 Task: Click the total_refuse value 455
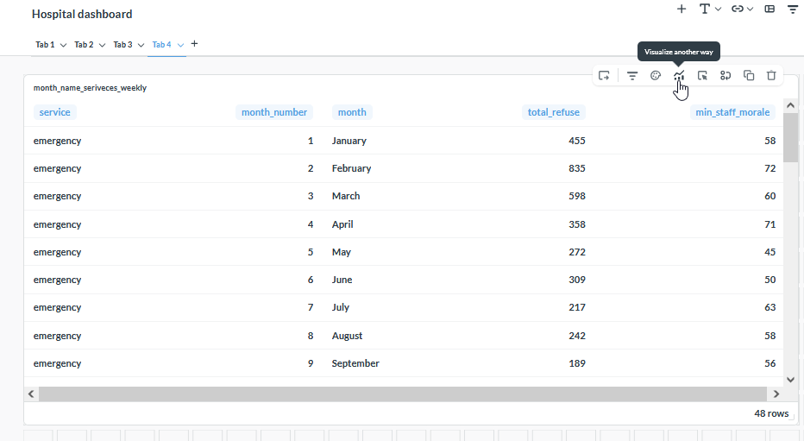577,141
